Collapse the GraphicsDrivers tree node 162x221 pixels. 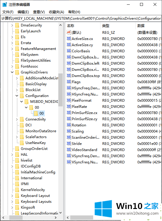(x=12, y=72)
